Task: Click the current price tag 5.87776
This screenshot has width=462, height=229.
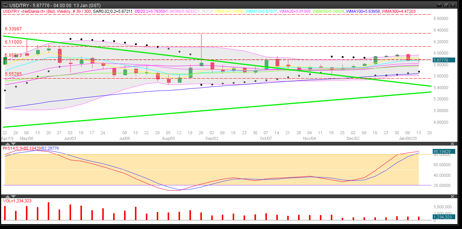Action: [444, 60]
